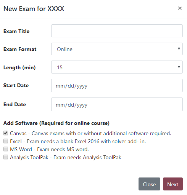Focus the Exam Title text field

[117, 31]
